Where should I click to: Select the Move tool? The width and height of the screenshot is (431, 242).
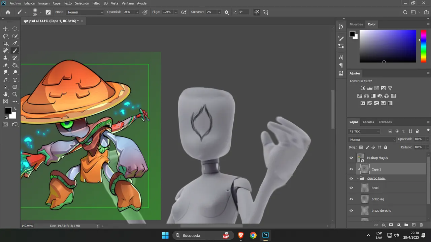coord(6,29)
